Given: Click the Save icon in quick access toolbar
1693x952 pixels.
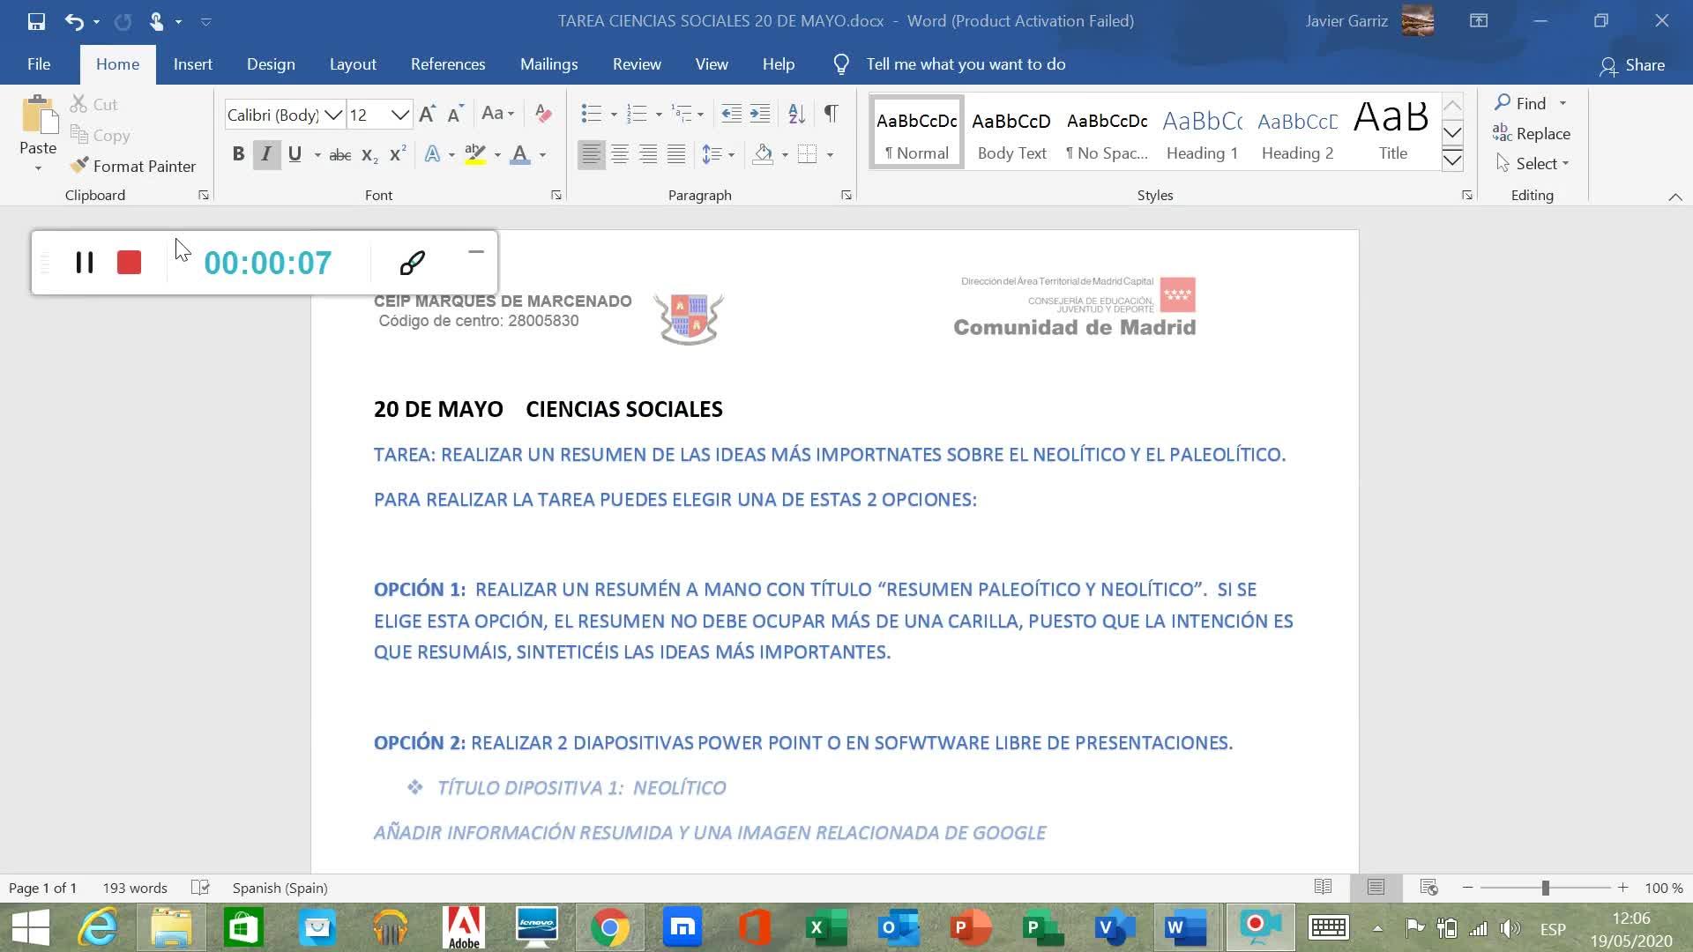Looking at the screenshot, I should [36, 21].
